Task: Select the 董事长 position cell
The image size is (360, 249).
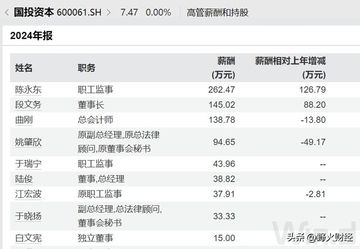Action: (x=91, y=105)
